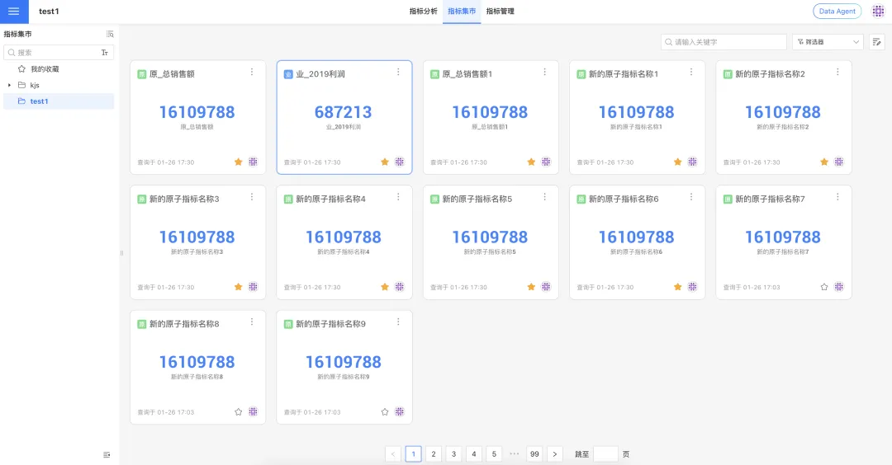
Task: Focus the 请输入关键字 keyword search box
Action: (724, 42)
